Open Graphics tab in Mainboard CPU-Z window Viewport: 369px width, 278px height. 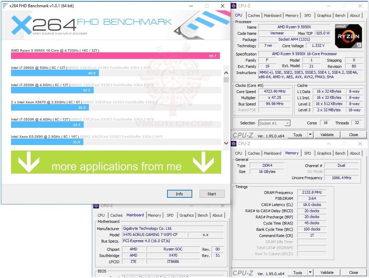(187, 215)
